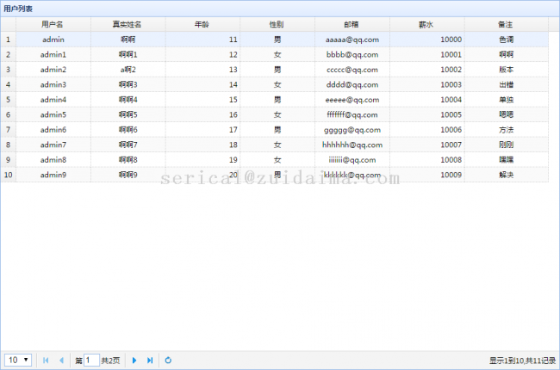
Task: Go to previous page in pagination
Action: pyautogui.click(x=61, y=360)
